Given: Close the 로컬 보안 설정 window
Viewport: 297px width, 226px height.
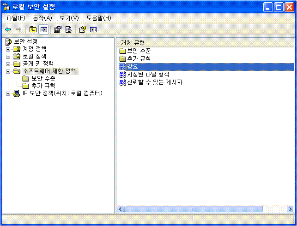Looking at the screenshot, I should coord(290,7).
